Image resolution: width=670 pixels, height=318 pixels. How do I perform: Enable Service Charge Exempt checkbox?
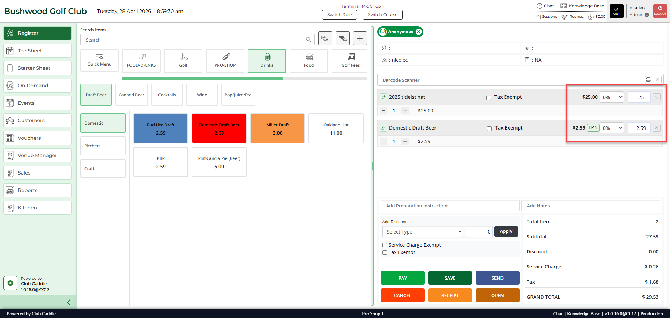pos(385,245)
